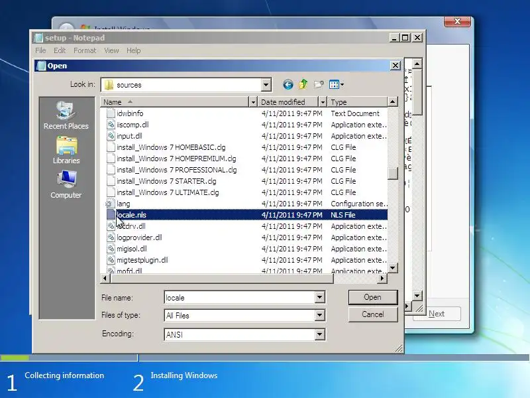The width and height of the screenshot is (530, 398).
Task: Click the file icon of migisol.dll
Action: 111,248
